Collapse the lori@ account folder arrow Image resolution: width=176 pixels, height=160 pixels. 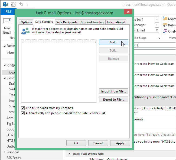[x=5, y=65]
